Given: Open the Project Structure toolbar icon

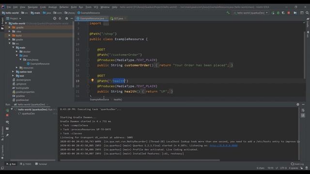Looking at the screenshot, I should pyautogui.click(x=302, y=13).
